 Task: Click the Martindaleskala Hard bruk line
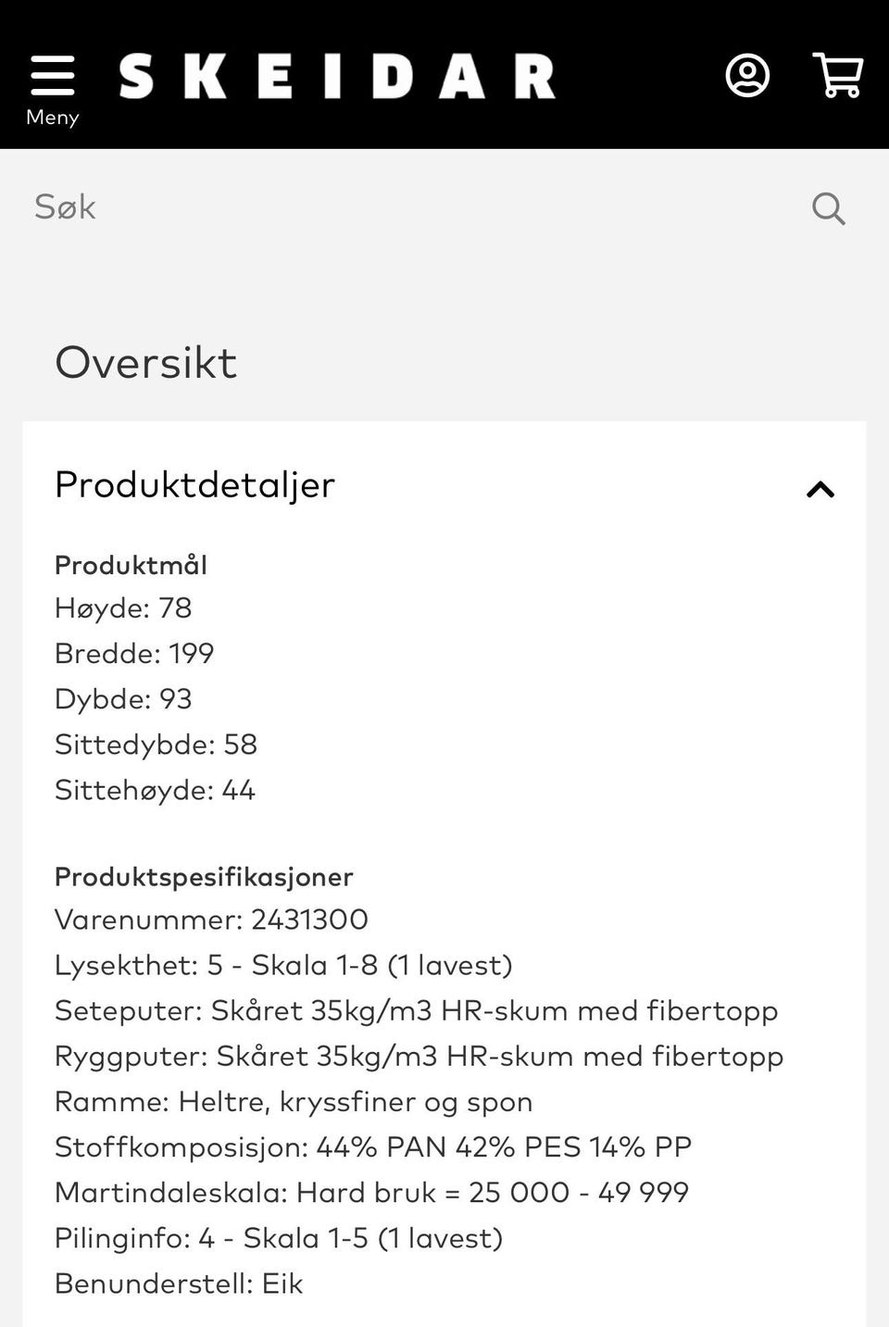pyautogui.click(x=371, y=1193)
